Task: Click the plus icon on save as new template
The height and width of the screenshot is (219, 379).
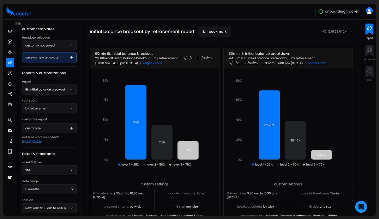Action: 71,58
